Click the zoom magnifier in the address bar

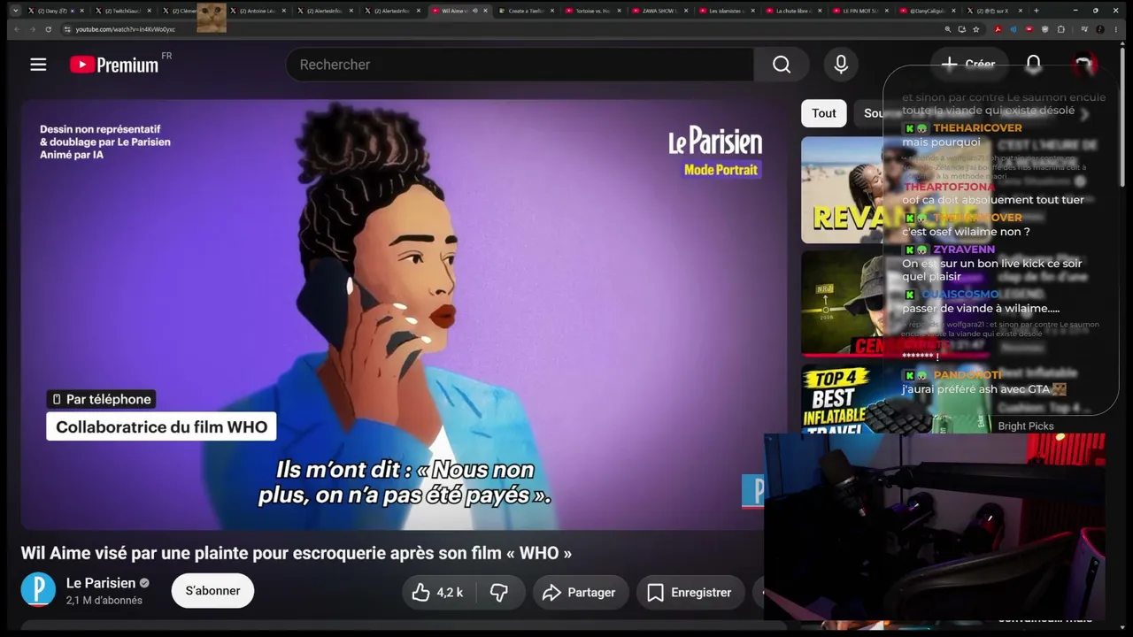[948, 29]
